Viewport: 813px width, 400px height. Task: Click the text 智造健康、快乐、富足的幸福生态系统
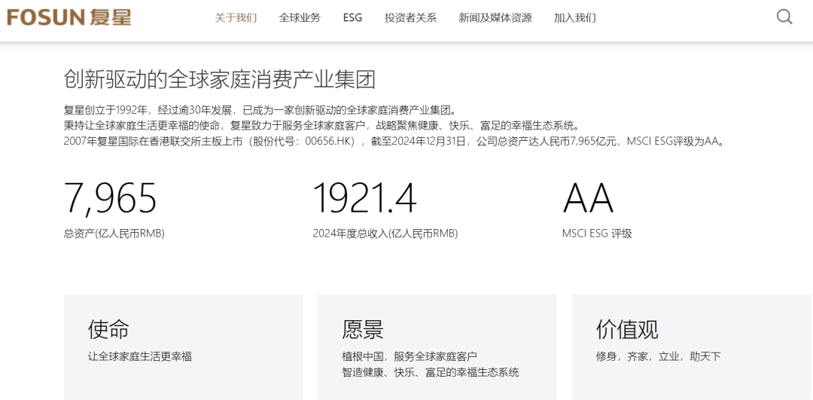431,372
